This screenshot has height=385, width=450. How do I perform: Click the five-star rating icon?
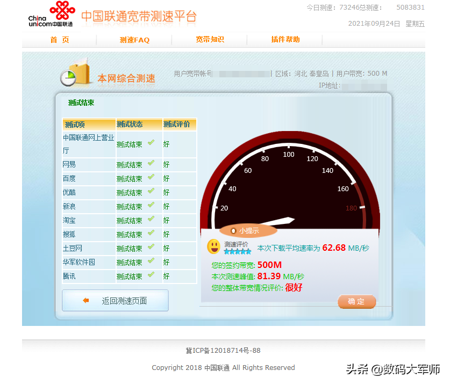pos(238,252)
